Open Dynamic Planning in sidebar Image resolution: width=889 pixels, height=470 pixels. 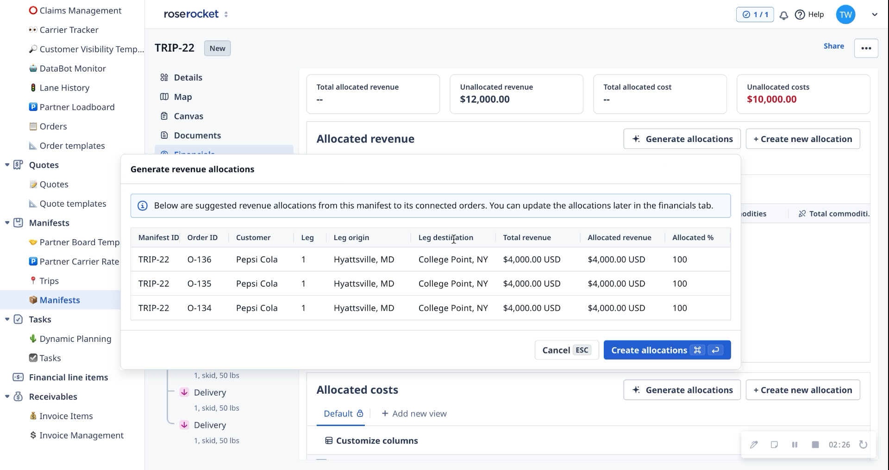(75, 339)
